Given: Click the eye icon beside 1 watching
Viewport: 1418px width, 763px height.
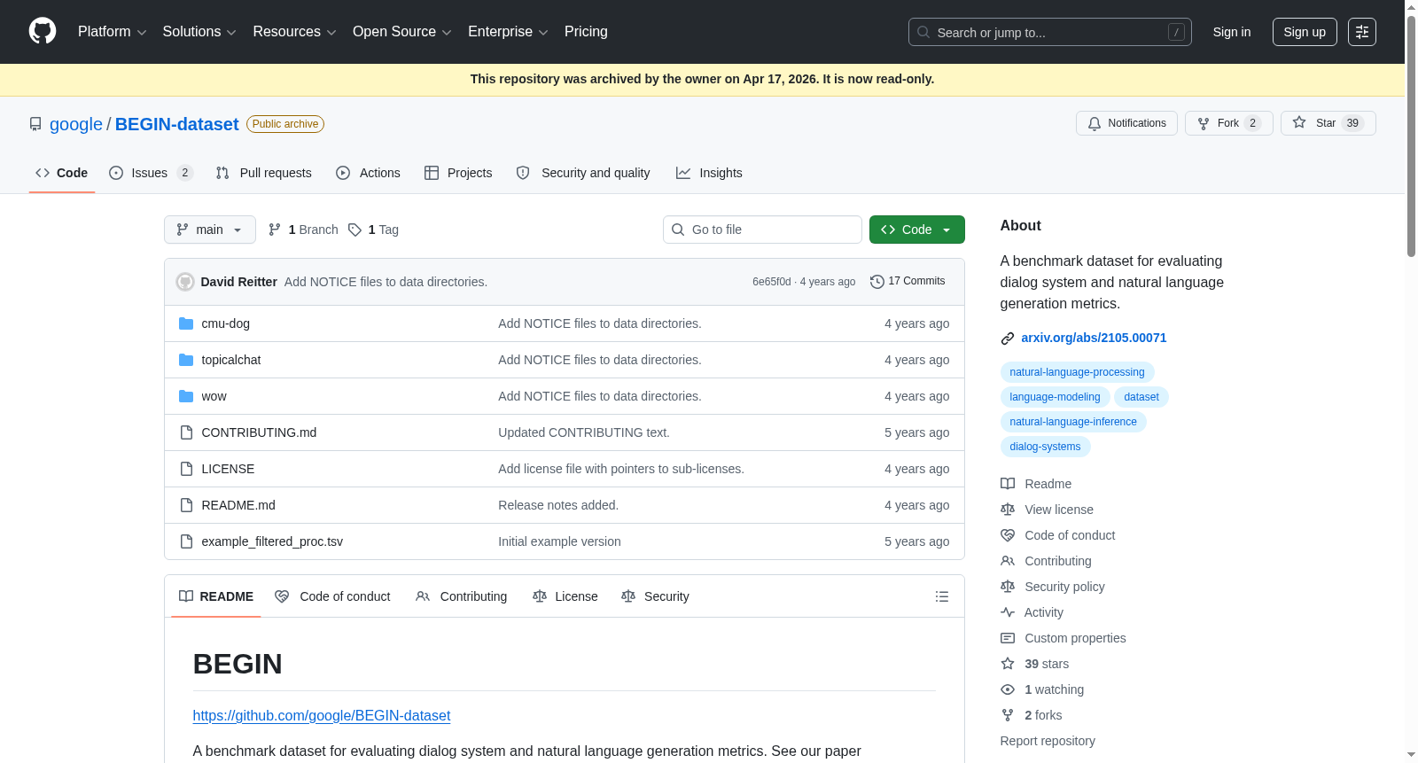Looking at the screenshot, I should point(1008,689).
